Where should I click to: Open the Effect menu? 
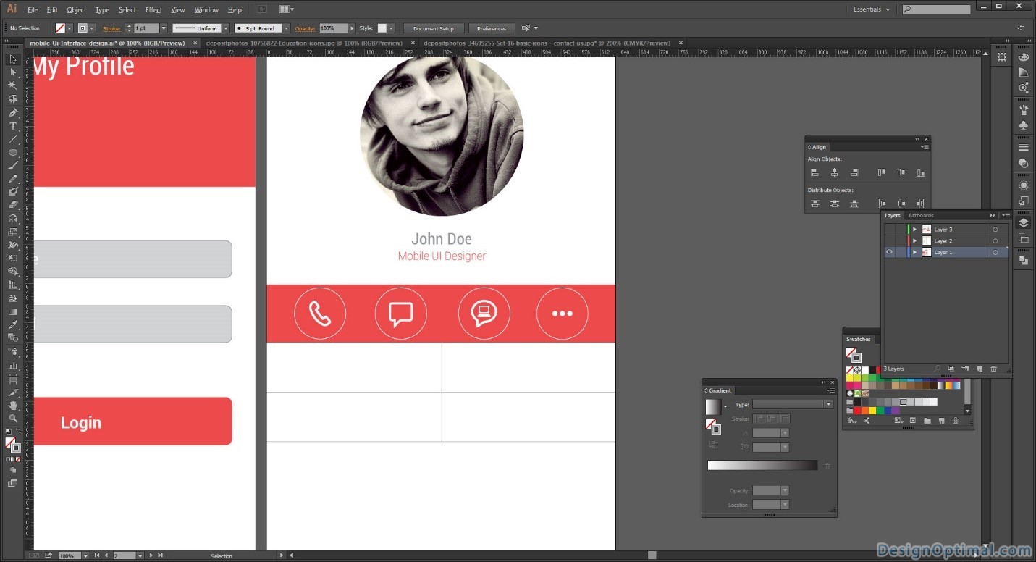(153, 10)
